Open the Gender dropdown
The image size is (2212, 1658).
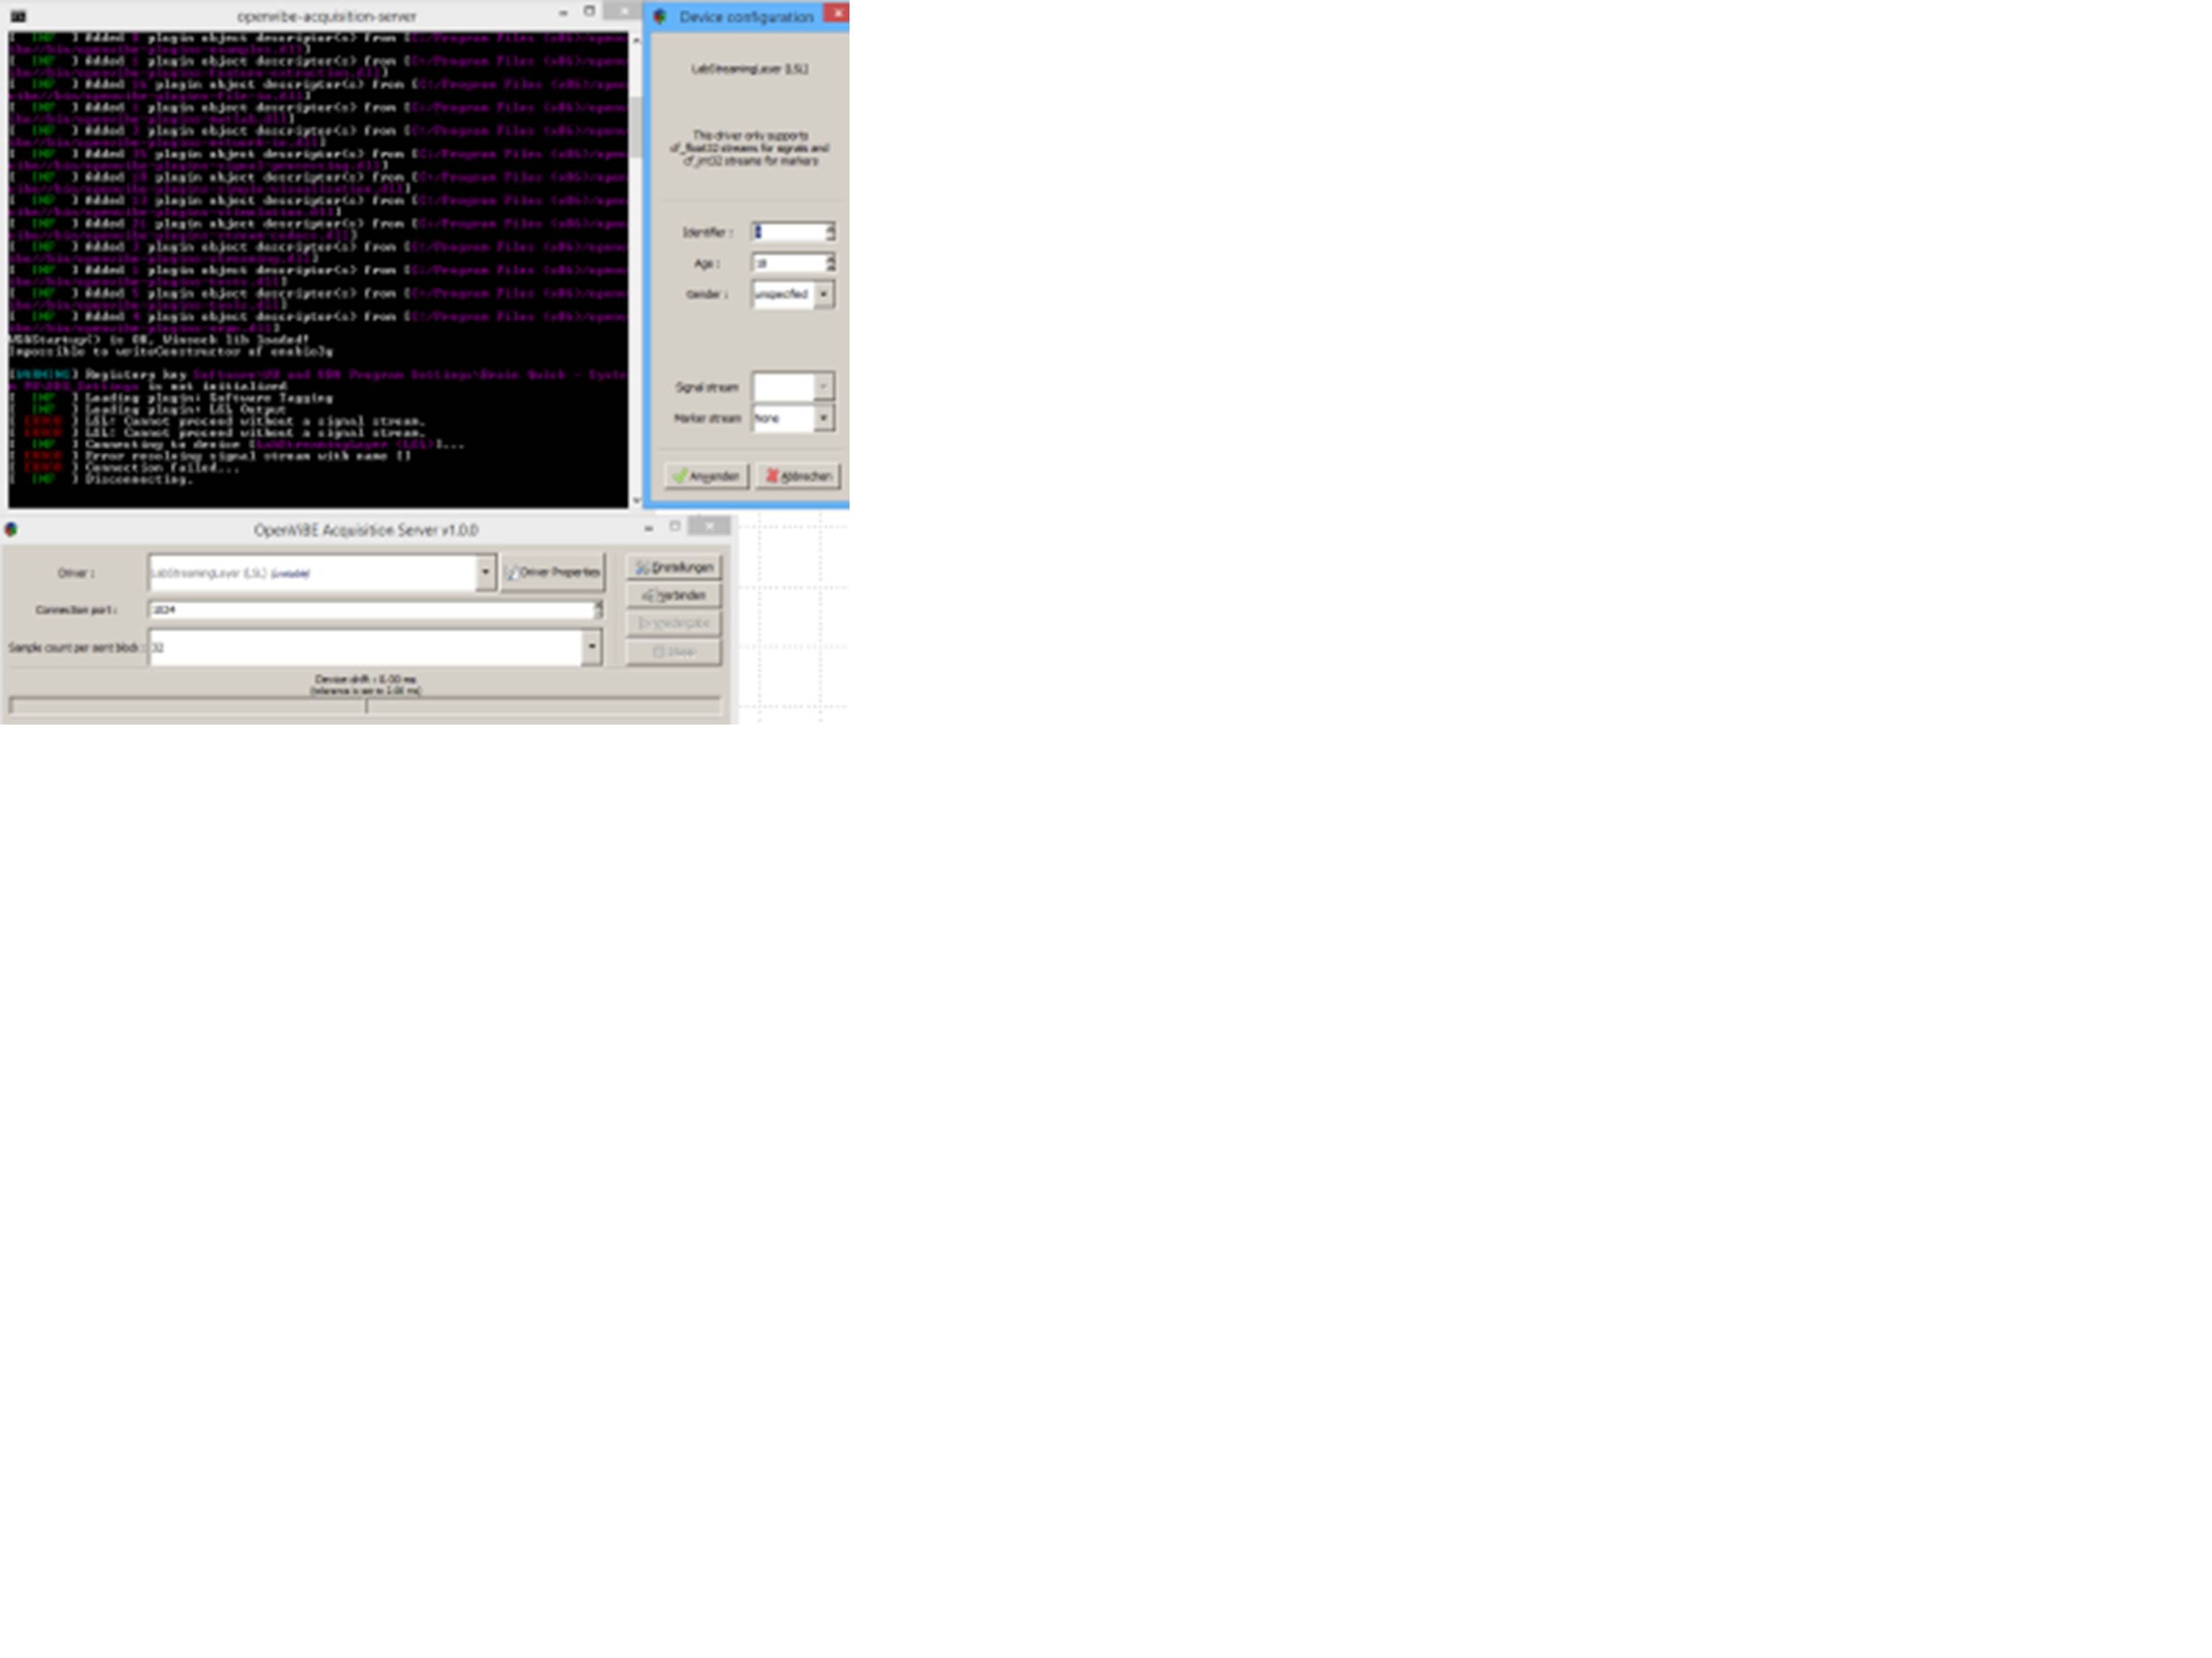[x=823, y=294]
